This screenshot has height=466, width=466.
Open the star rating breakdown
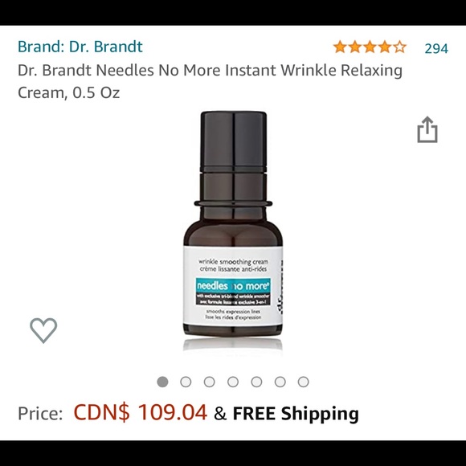[x=370, y=47]
